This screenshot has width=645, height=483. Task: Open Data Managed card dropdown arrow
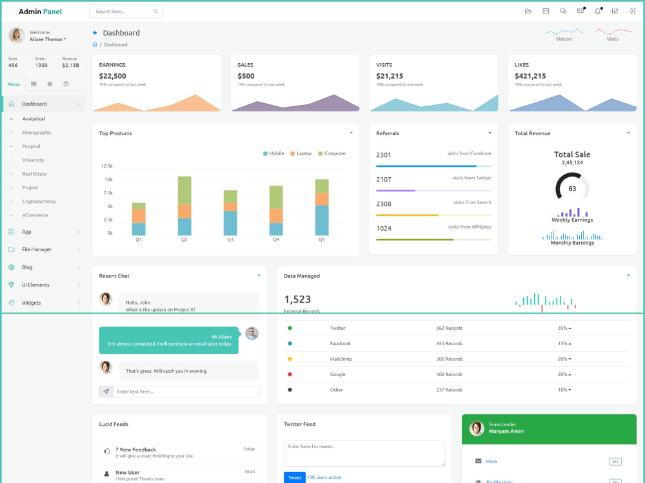click(x=628, y=275)
